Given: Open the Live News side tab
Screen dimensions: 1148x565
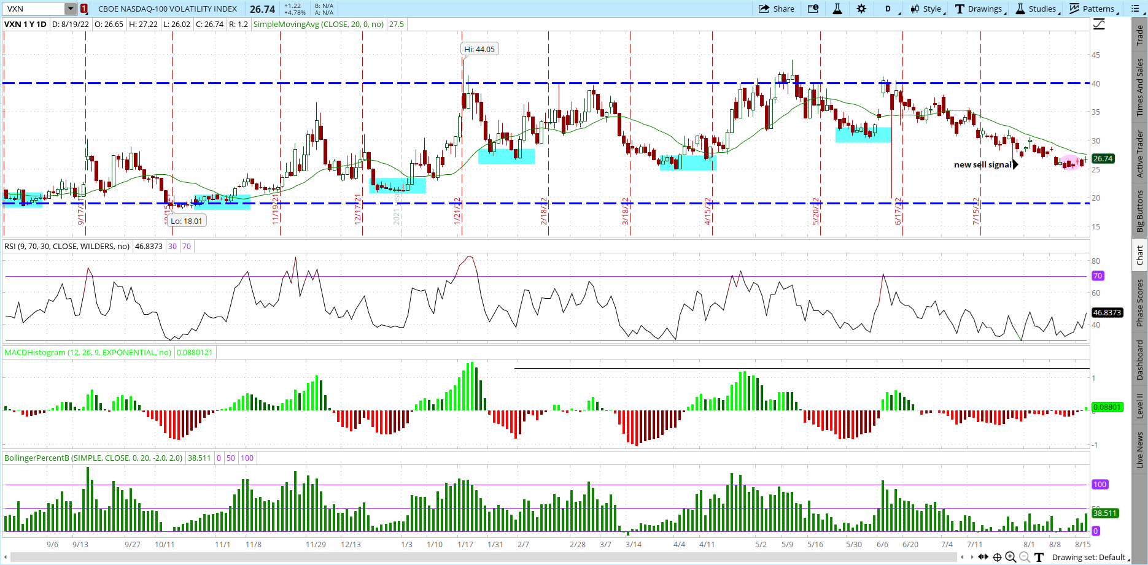Looking at the screenshot, I should coord(1140,450).
